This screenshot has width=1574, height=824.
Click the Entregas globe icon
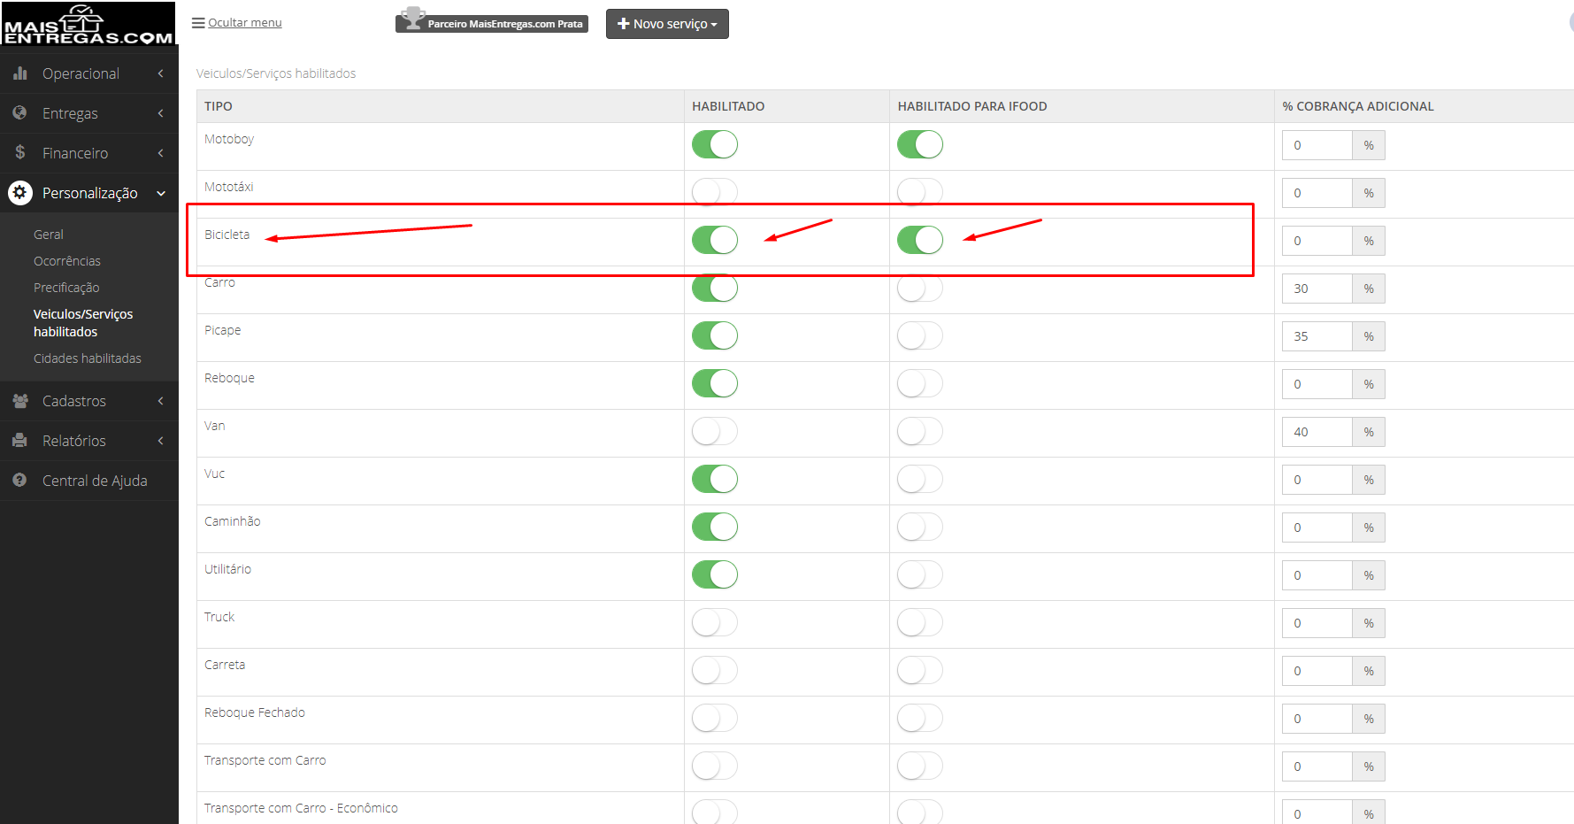click(x=19, y=112)
